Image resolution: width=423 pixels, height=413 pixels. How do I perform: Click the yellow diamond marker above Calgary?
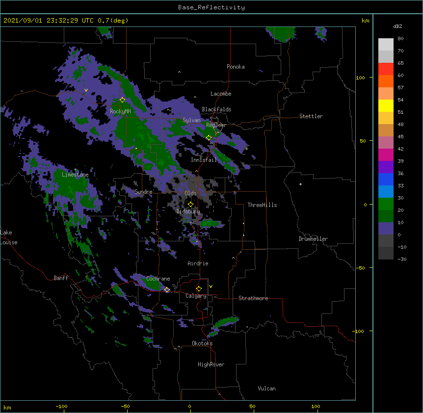coord(199,288)
